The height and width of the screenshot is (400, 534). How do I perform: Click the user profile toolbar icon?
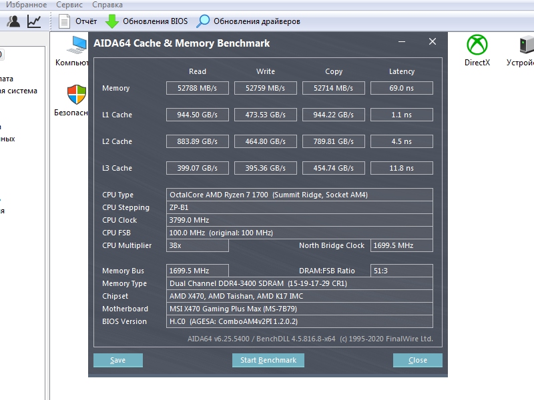coord(13,21)
